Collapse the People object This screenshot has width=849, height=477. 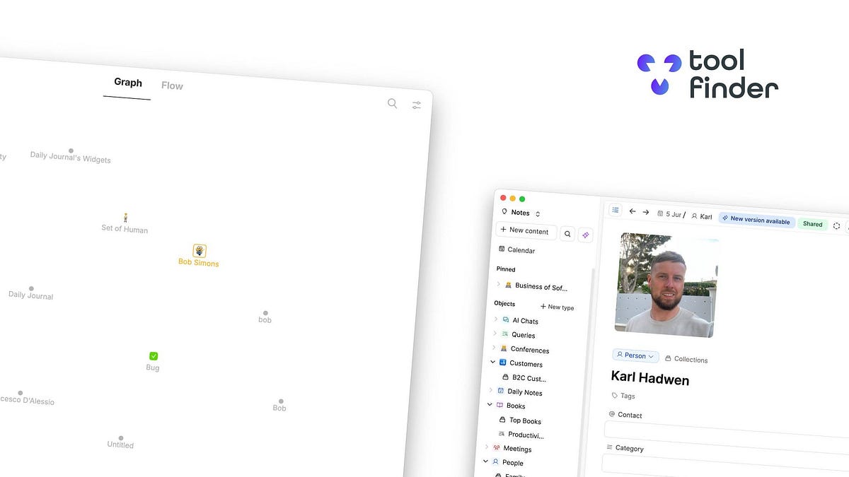click(486, 461)
